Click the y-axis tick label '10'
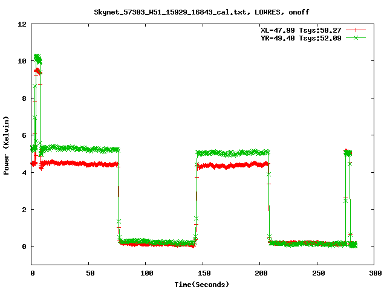The width and height of the screenshot is (387, 290). (22, 61)
